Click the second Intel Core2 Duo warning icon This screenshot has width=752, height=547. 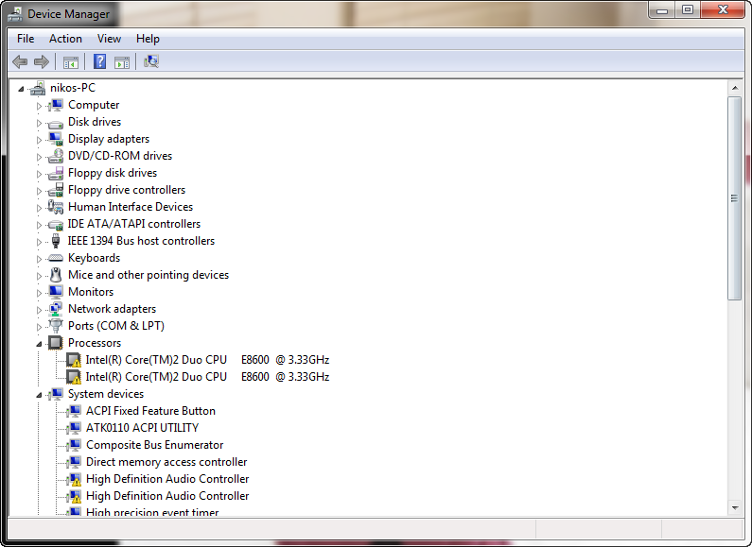coord(74,377)
